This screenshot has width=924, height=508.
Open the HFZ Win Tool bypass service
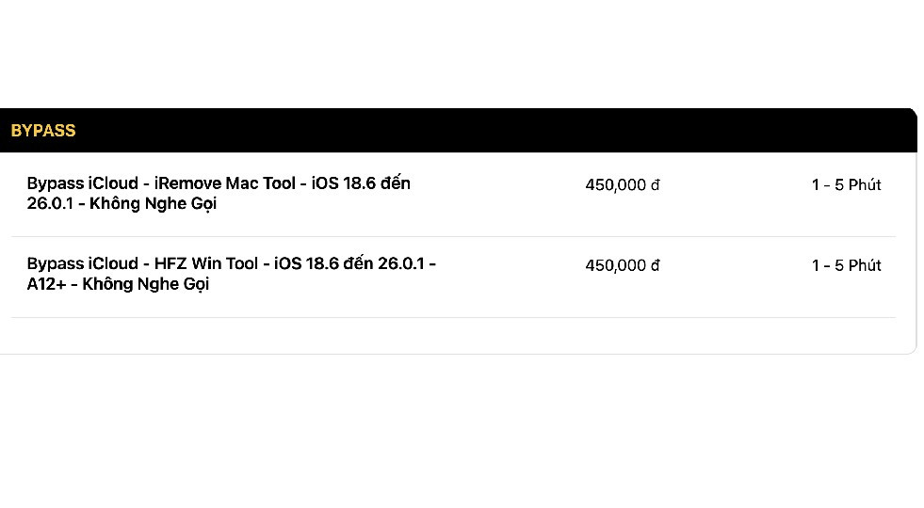coord(231,274)
